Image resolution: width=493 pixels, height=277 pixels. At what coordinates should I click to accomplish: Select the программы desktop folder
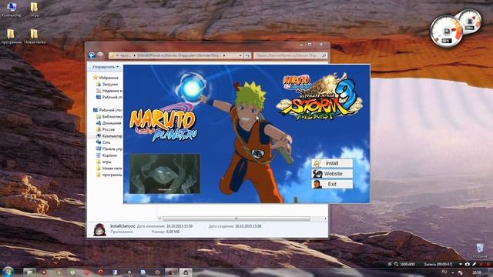[x=11, y=36]
